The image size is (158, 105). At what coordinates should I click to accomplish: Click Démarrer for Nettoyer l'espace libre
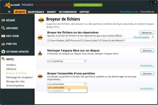coord(147,51)
